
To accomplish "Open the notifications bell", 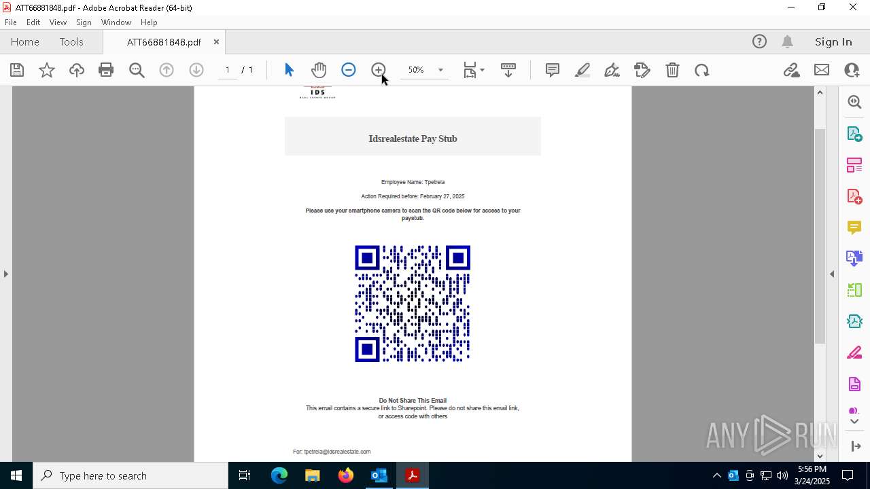I will tap(788, 41).
